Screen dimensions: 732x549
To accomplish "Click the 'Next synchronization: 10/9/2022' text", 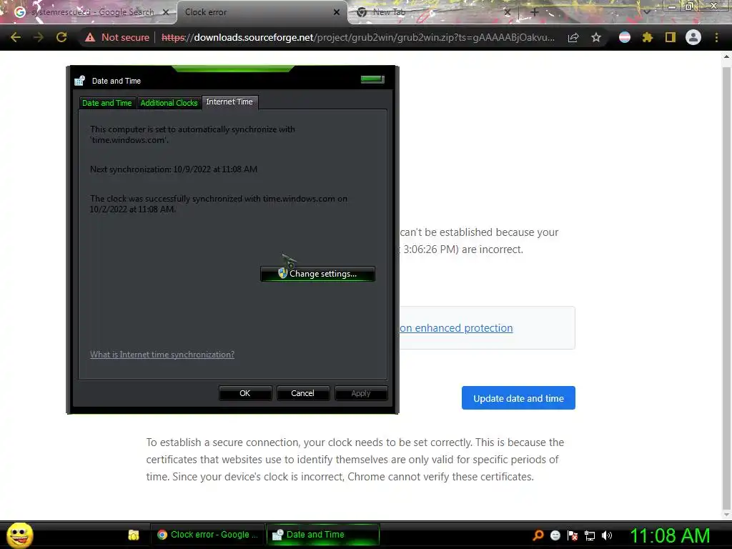I will 174,169.
